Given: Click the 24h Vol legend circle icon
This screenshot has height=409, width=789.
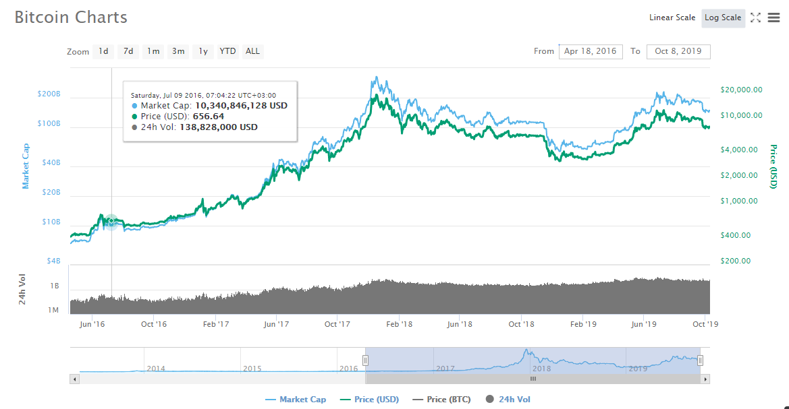Looking at the screenshot, I should (x=490, y=400).
